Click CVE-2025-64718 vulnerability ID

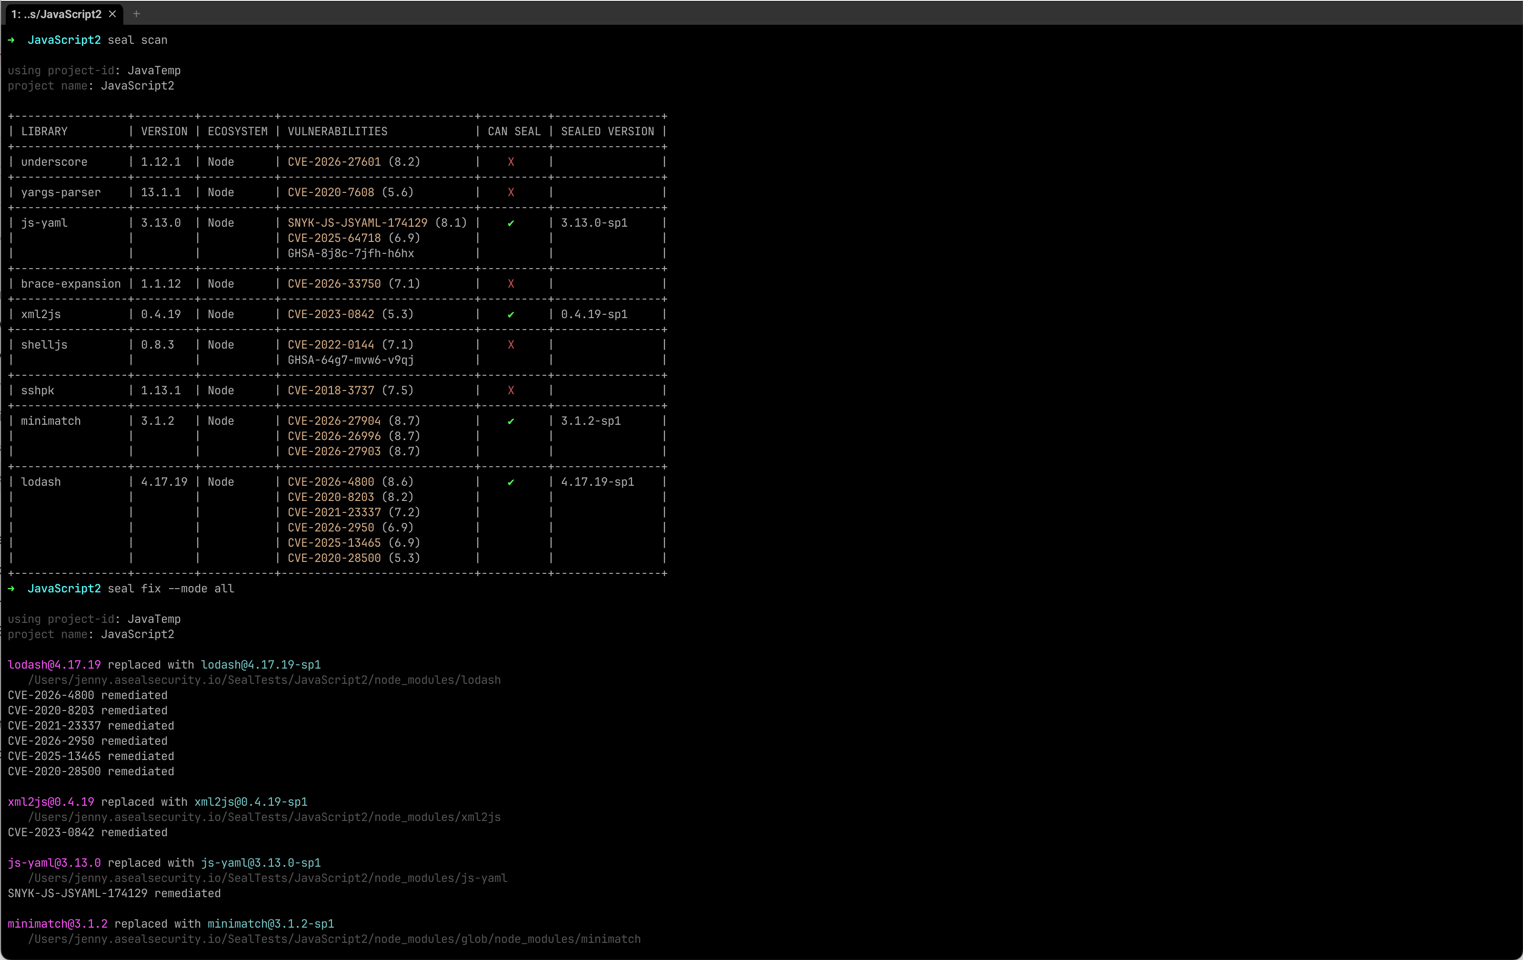pyautogui.click(x=335, y=239)
